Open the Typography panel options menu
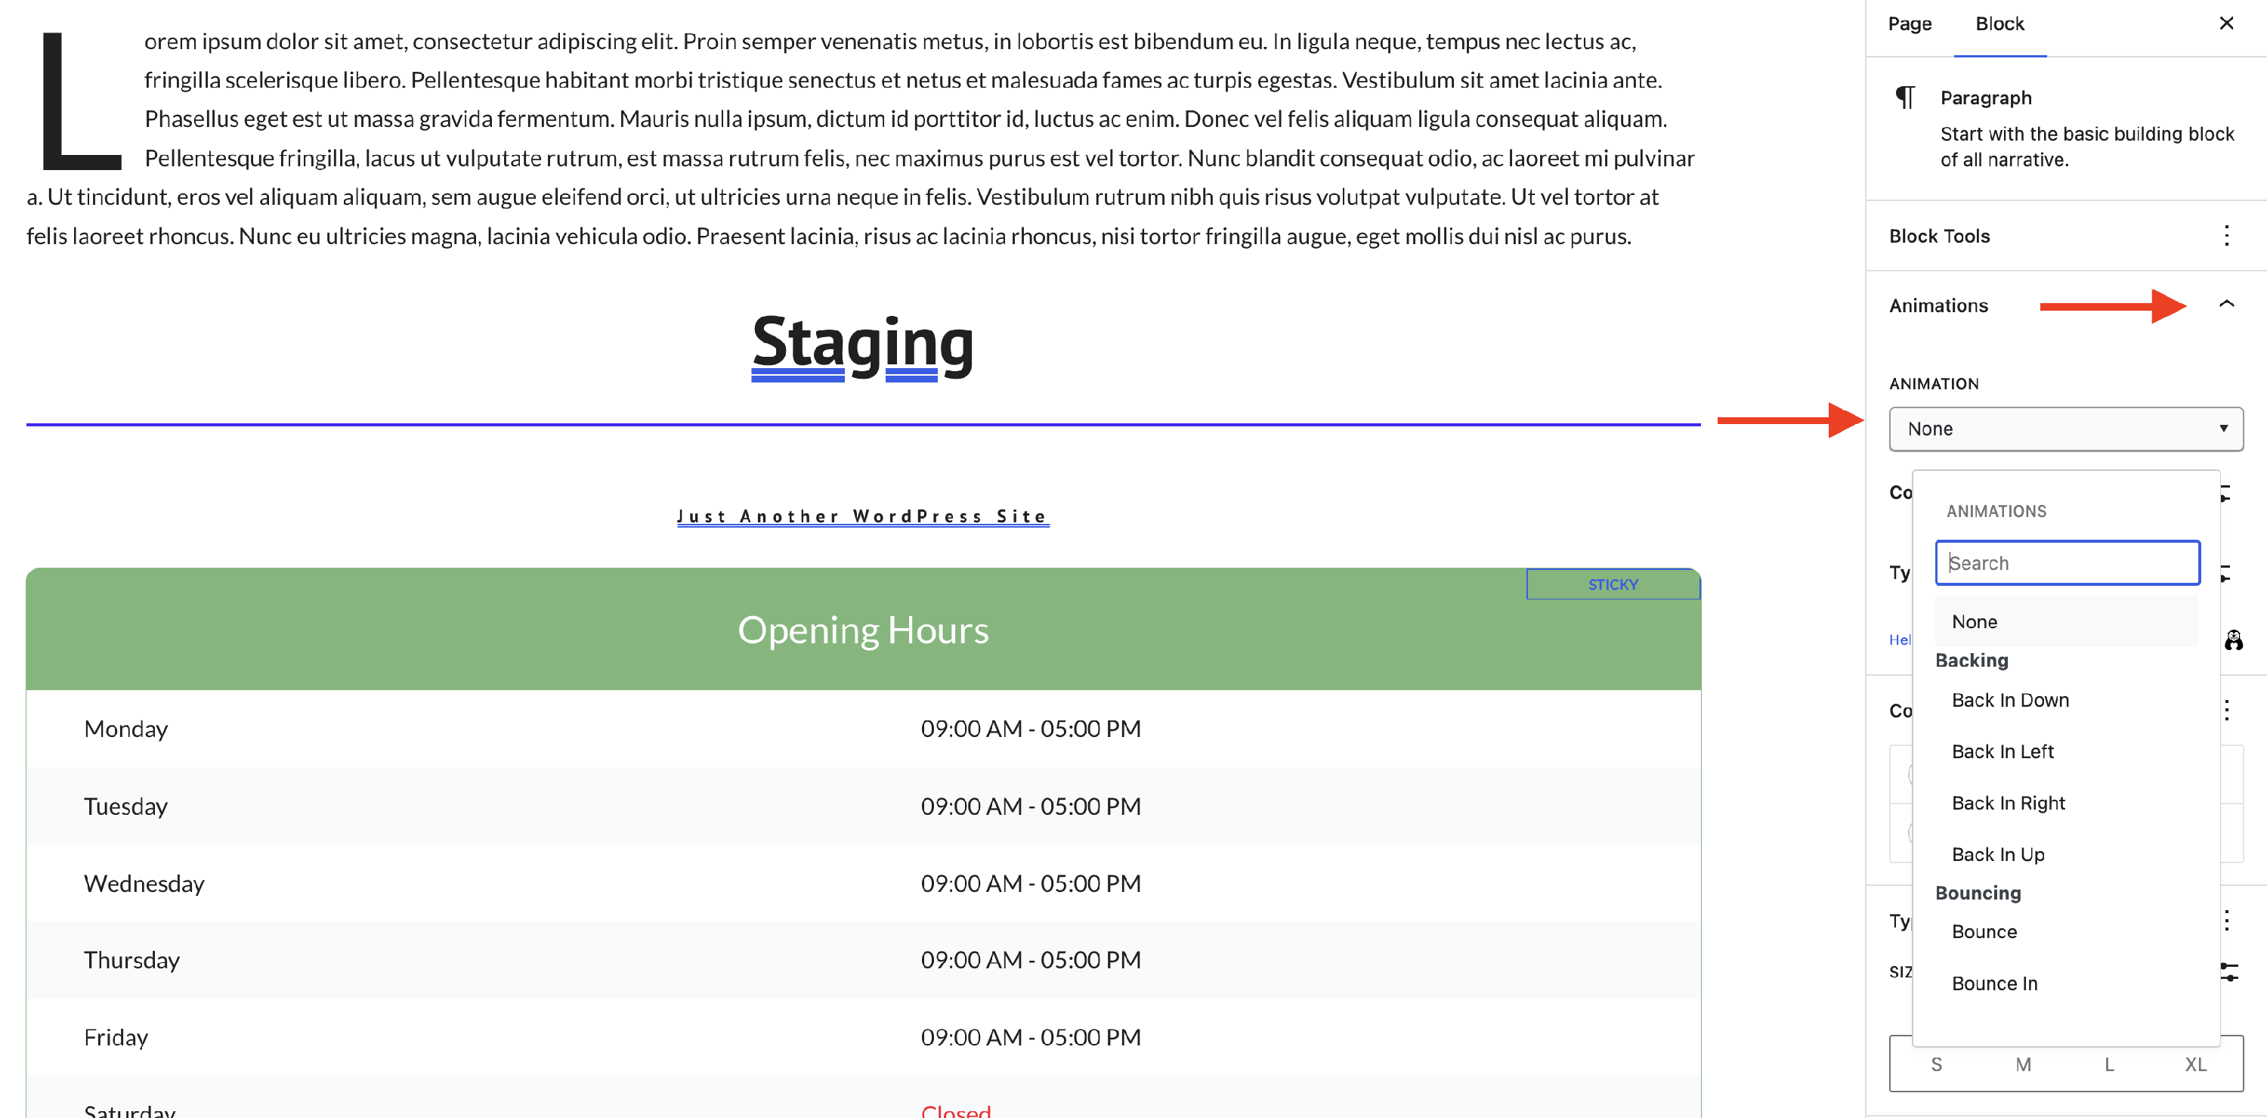Viewport: 2267px width, 1118px height. pyautogui.click(x=2226, y=921)
